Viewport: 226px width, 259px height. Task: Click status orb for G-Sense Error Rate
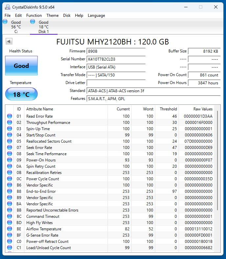coord(10,235)
